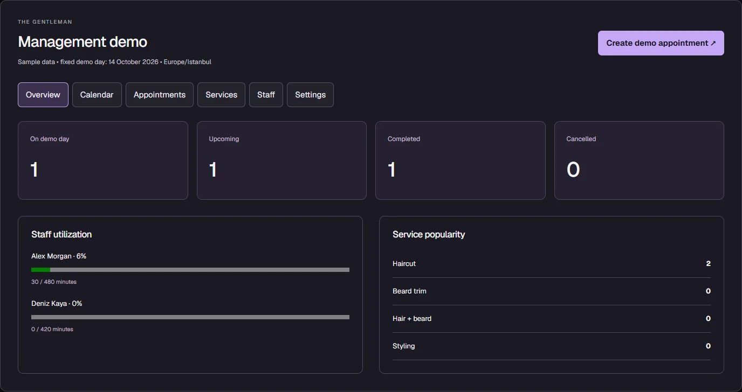Click the Service popularity heading
This screenshot has width=742, height=392.
(429, 235)
